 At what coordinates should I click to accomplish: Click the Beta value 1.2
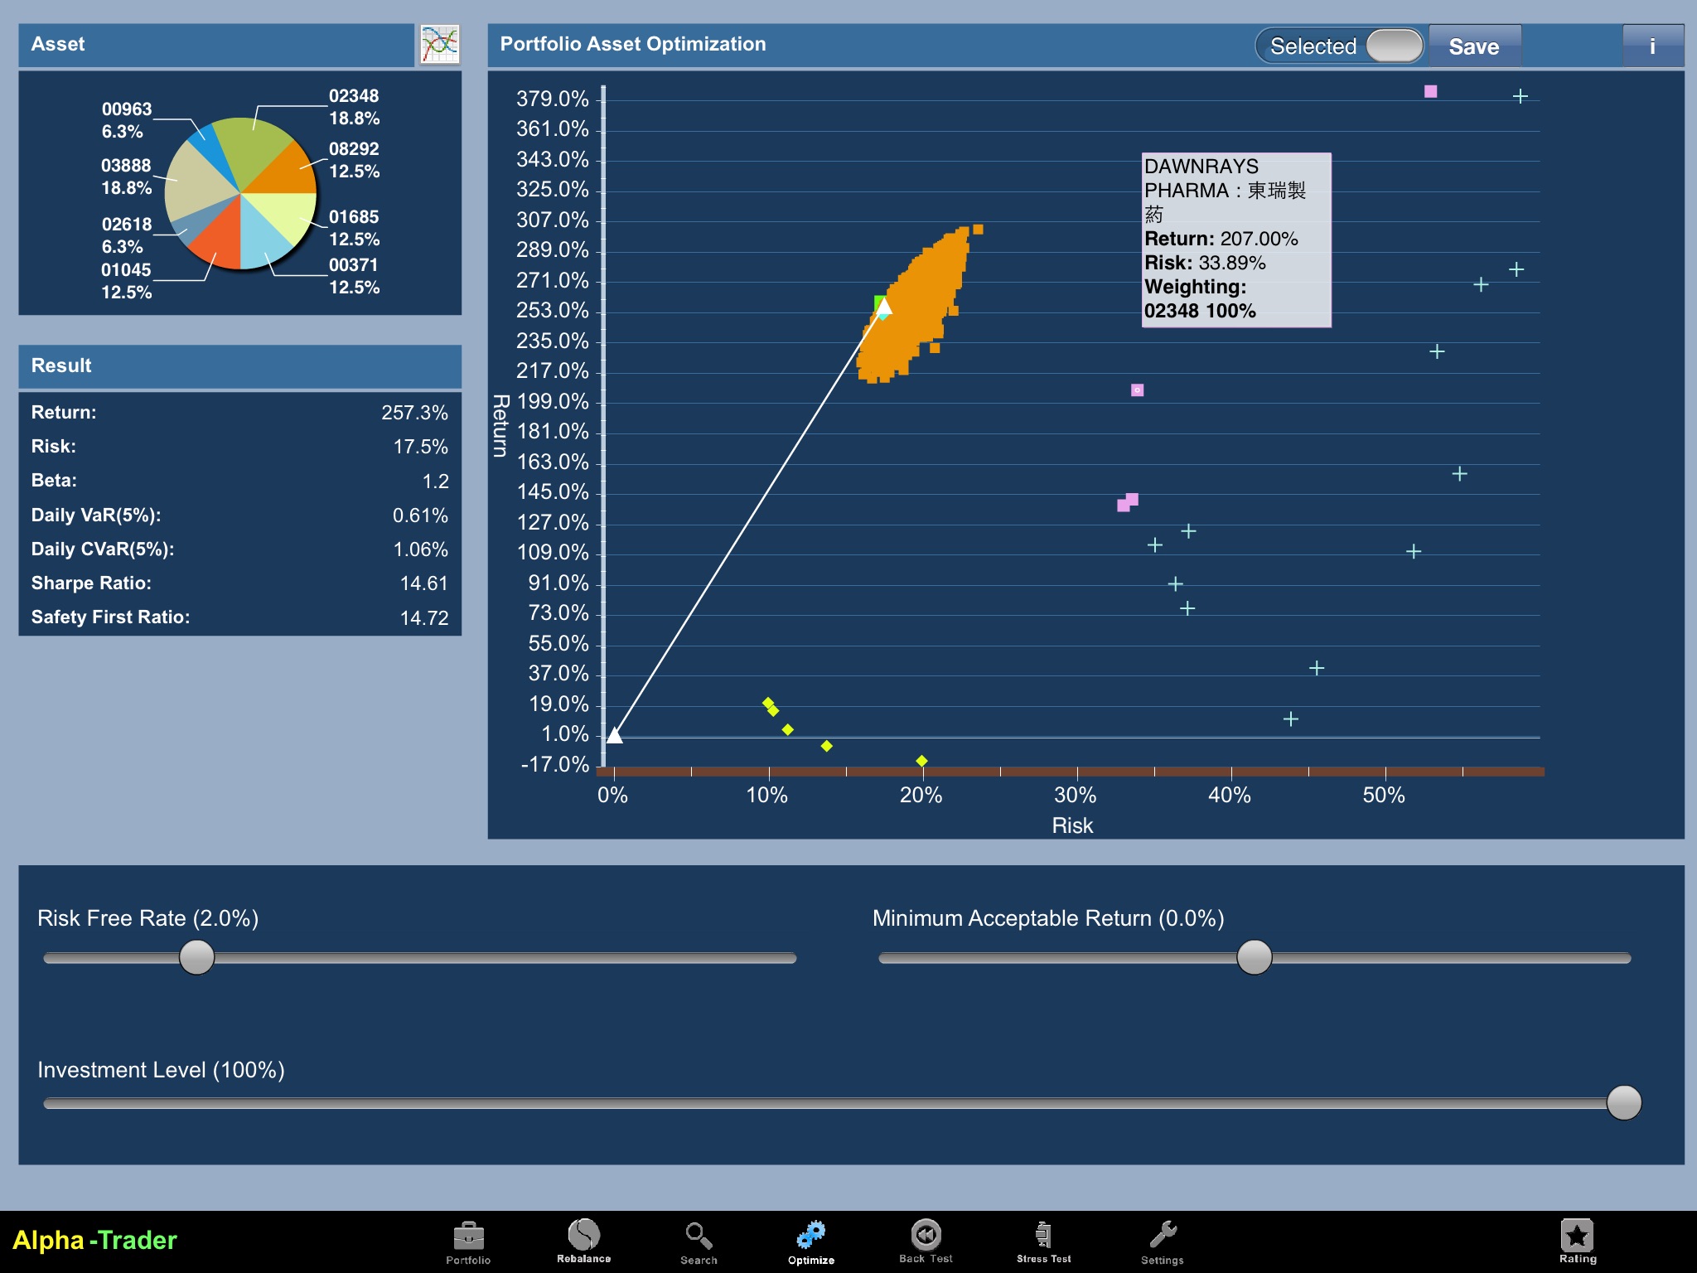(435, 482)
